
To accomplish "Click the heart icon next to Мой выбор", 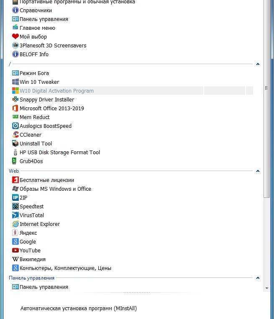I will coord(15,36).
